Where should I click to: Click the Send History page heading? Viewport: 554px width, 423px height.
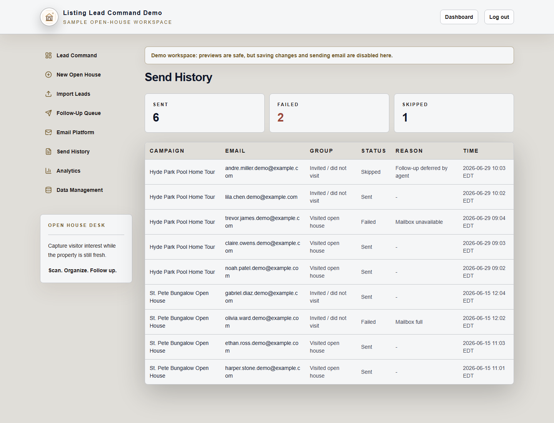coord(179,77)
